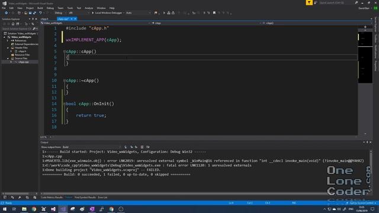The width and height of the screenshot is (379, 213).
Task: Select Resource Files folder
Action: pyautogui.click(x=22, y=55)
